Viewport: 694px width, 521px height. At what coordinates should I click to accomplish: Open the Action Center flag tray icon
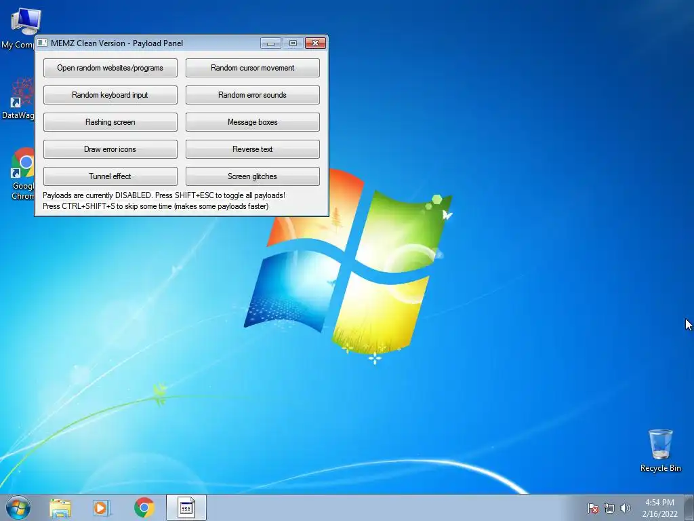593,508
